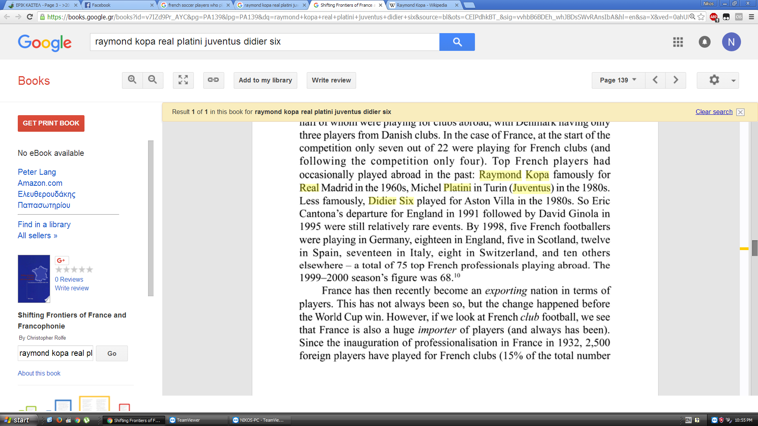Reload the current page
This screenshot has height=426, width=758.
click(x=30, y=17)
